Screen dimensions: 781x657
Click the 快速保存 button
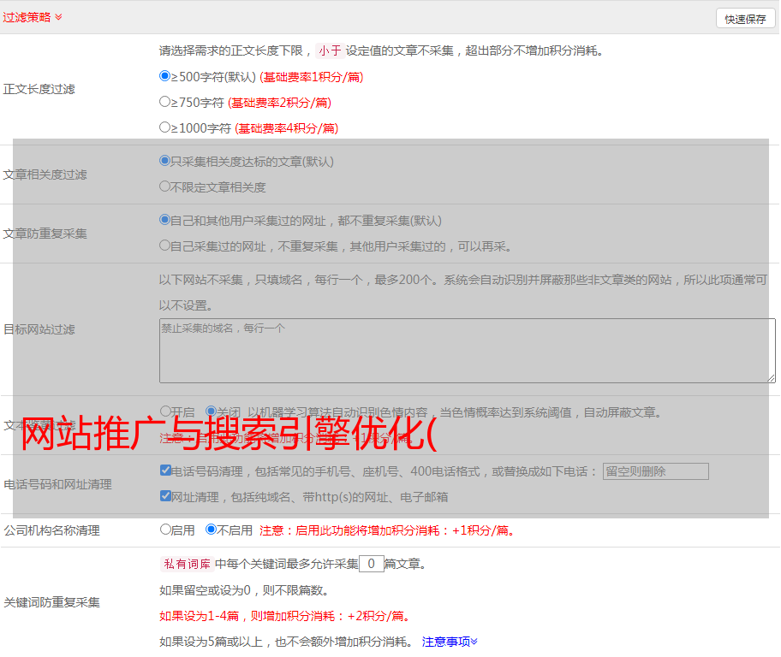pyautogui.click(x=745, y=19)
